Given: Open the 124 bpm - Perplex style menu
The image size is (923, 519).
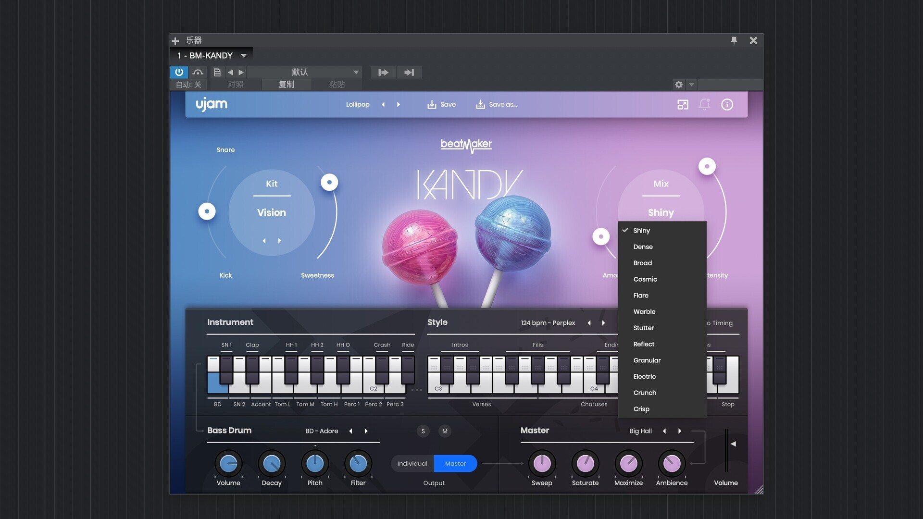Looking at the screenshot, I should (548, 323).
